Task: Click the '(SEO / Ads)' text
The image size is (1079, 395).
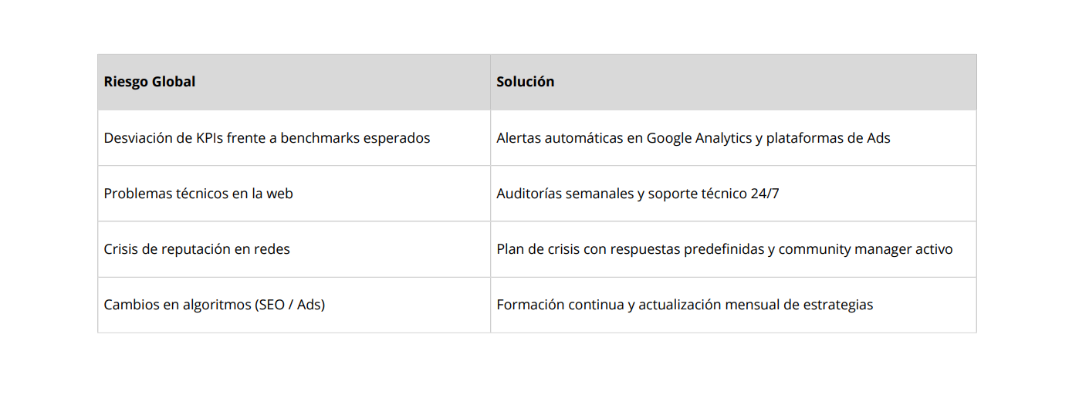Action: pos(289,305)
